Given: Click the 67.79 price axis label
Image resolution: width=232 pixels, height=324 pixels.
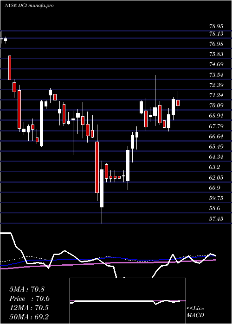Looking at the screenshot, I should [x=216, y=126].
